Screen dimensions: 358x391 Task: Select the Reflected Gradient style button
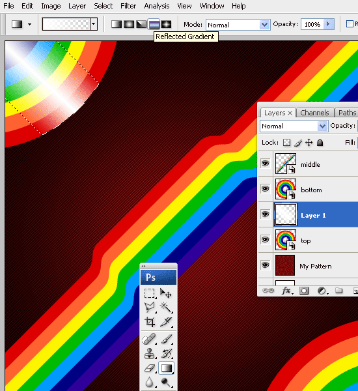click(154, 25)
